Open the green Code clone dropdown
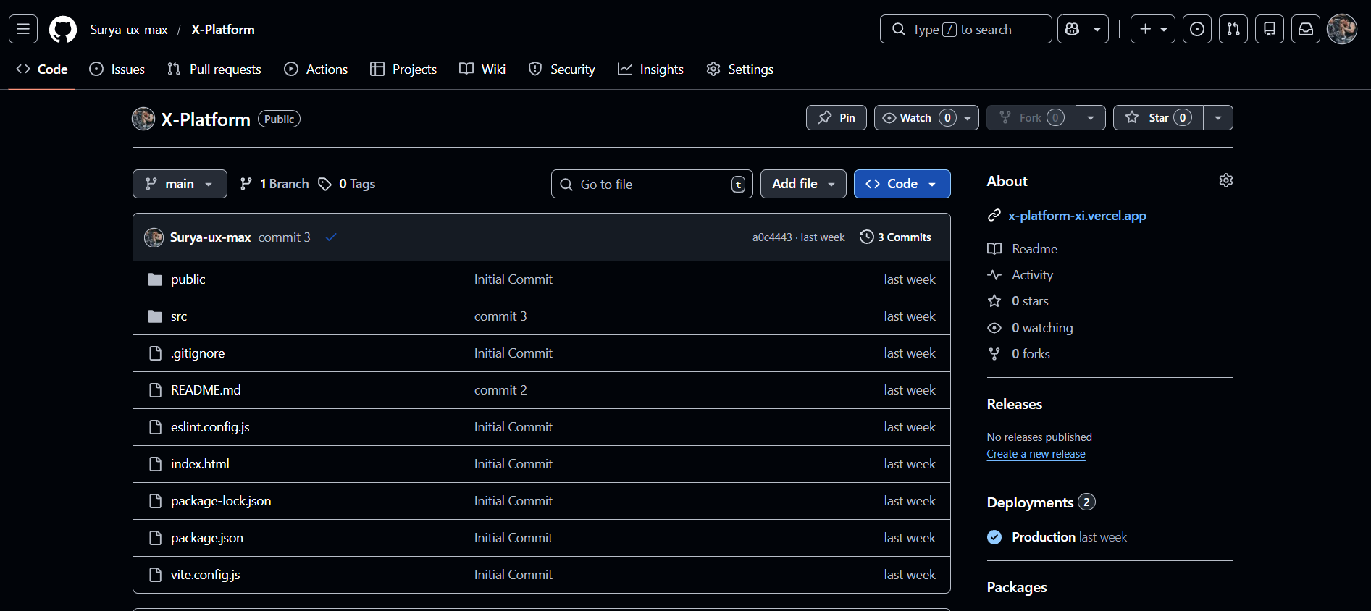 [902, 184]
